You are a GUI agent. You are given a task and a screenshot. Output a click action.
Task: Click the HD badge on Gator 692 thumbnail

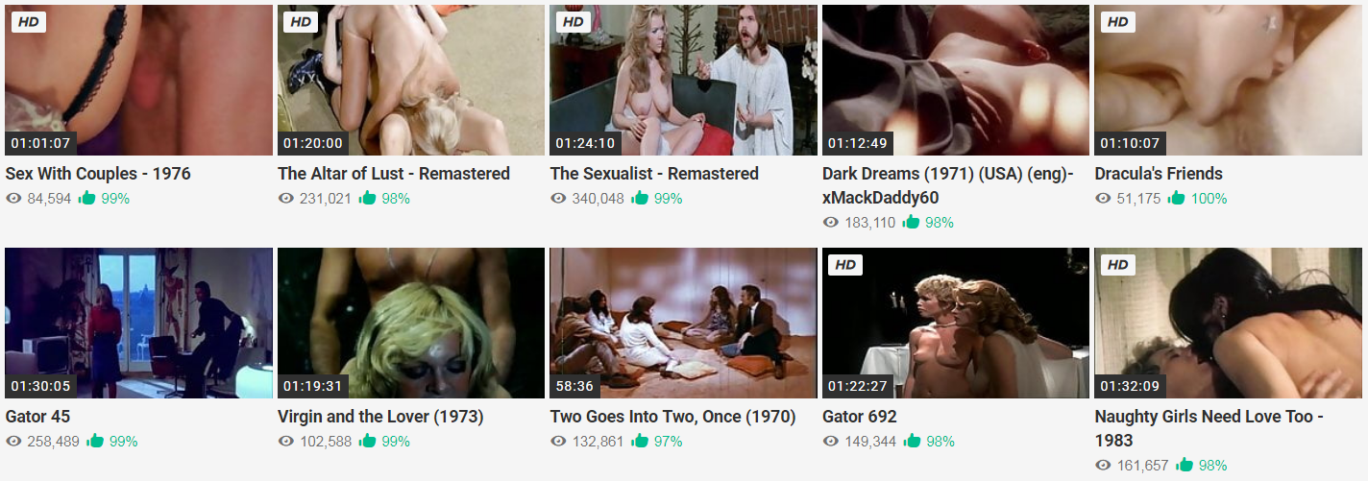845,265
